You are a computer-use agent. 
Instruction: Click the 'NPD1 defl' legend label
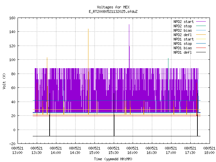tap(183, 53)
